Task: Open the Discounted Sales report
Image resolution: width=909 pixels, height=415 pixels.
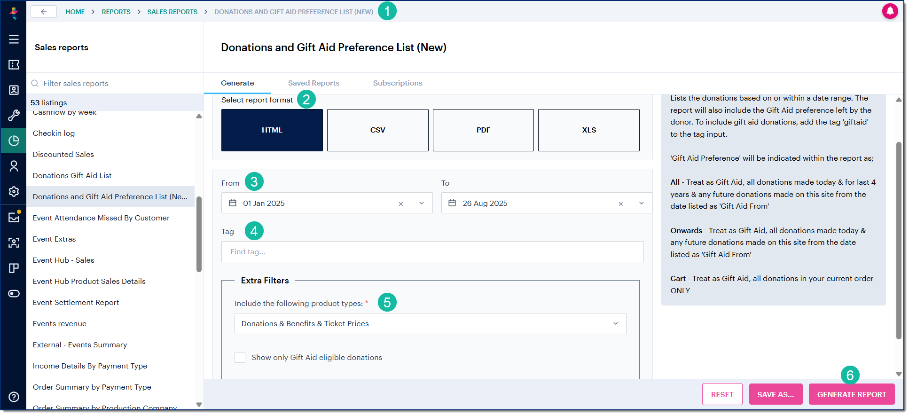Action: tap(63, 154)
